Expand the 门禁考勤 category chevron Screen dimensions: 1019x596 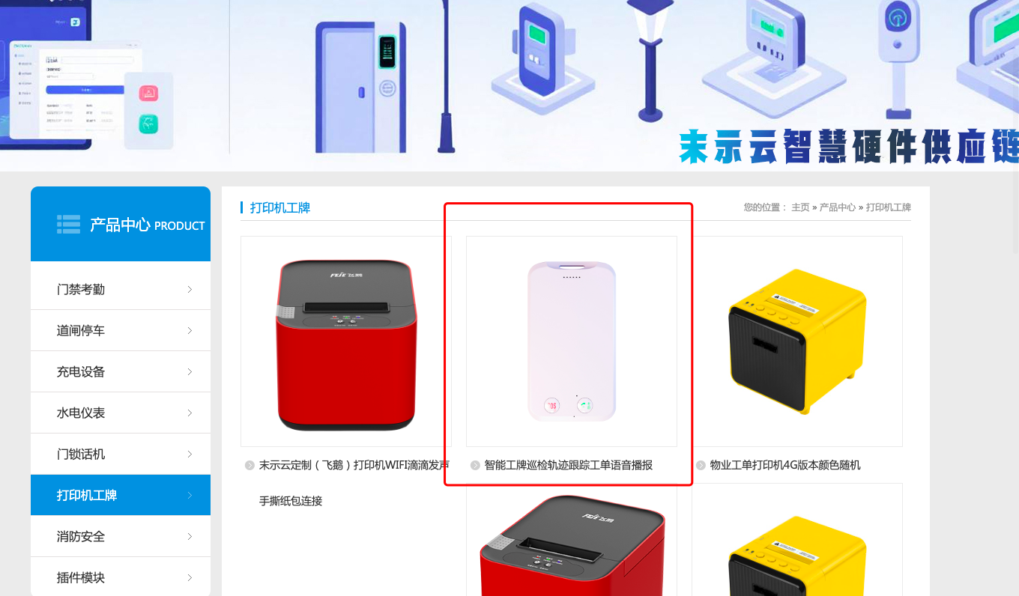[x=190, y=289]
